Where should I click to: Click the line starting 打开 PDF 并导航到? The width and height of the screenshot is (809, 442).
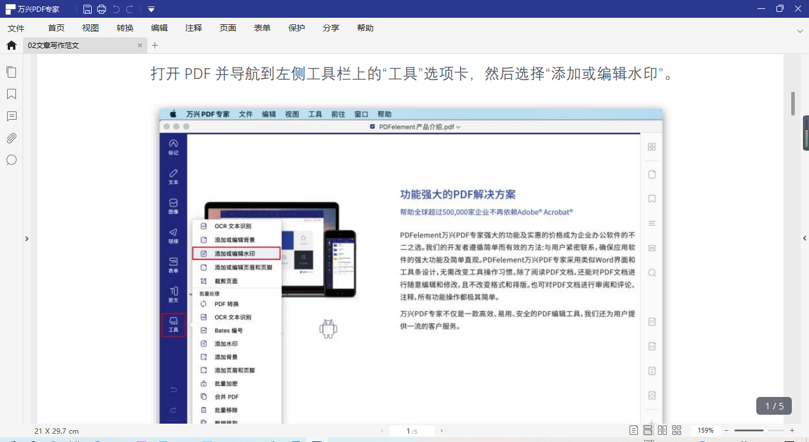[412, 74]
